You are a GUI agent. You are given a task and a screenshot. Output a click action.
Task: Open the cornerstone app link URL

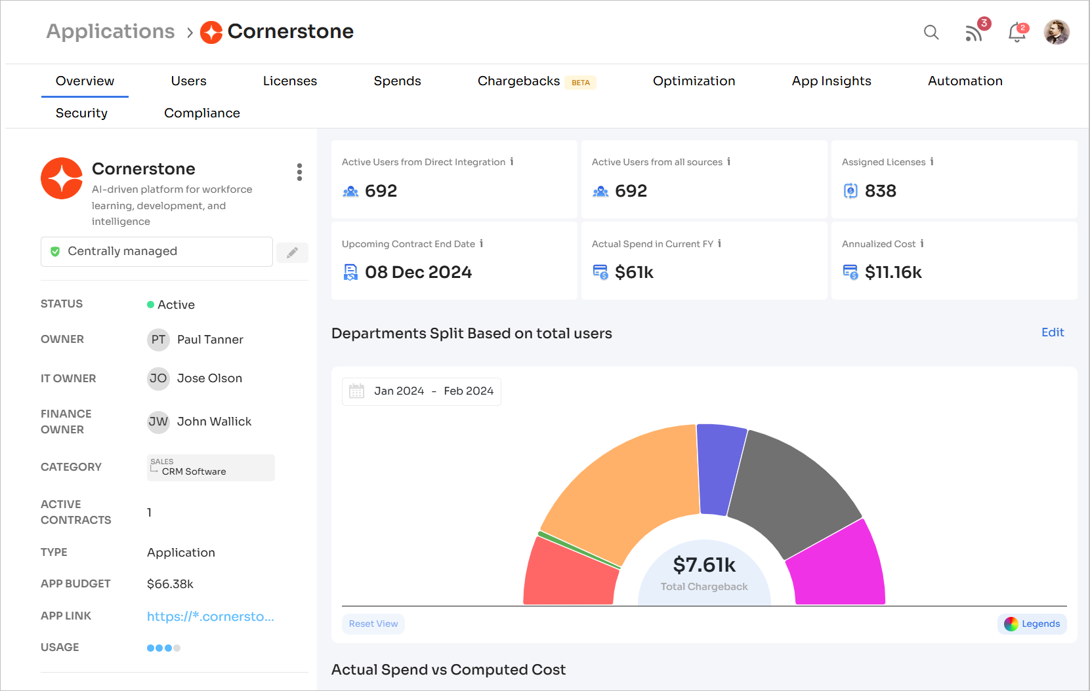point(211,616)
